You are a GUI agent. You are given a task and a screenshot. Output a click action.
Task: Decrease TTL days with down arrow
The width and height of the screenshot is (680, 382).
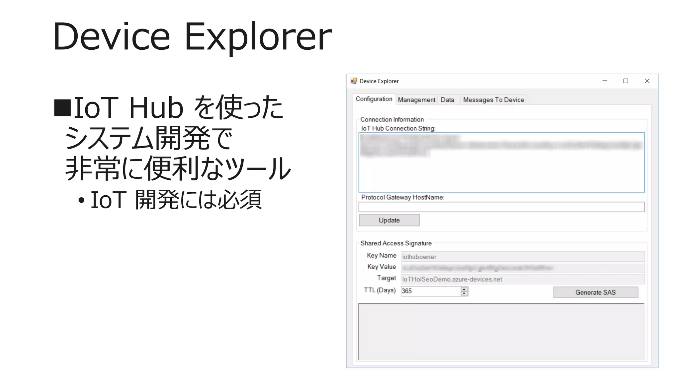tap(464, 293)
